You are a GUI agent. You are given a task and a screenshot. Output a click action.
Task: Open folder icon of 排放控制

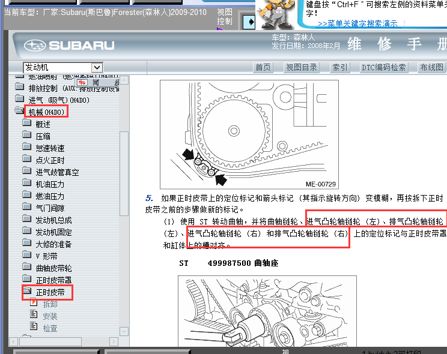pyautogui.click(x=20, y=86)
